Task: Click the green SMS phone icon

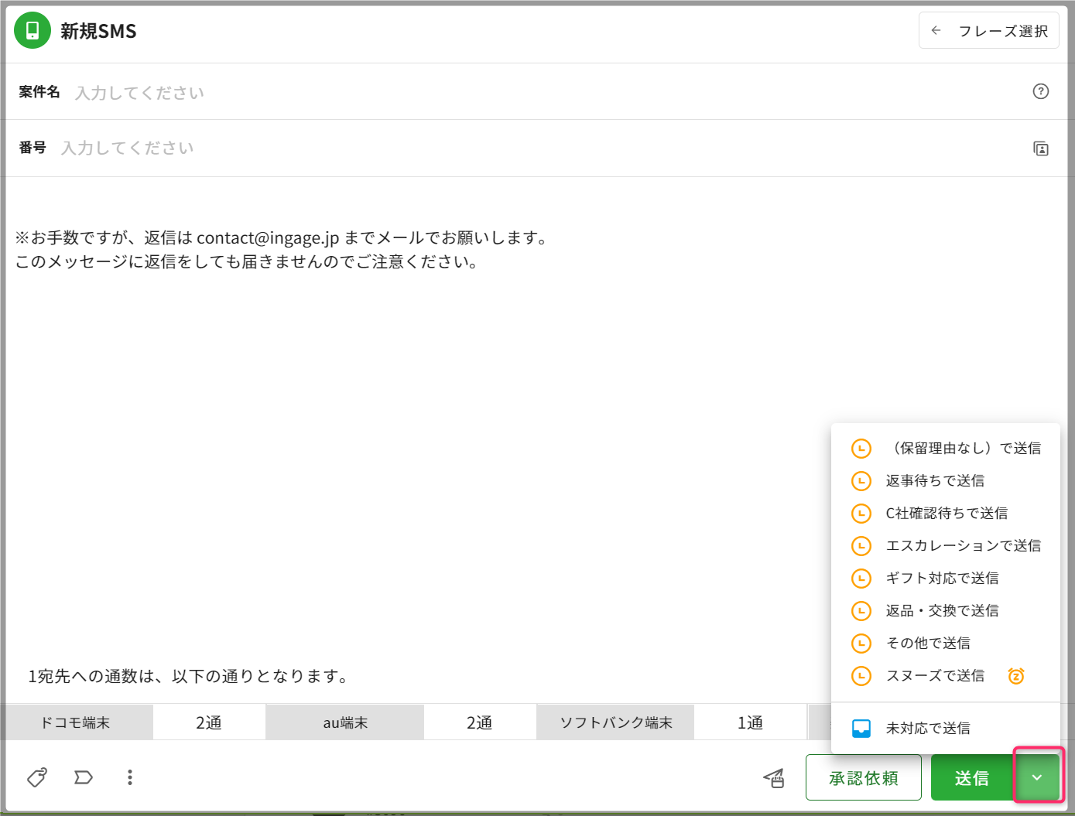Action: tap(33, 31)
